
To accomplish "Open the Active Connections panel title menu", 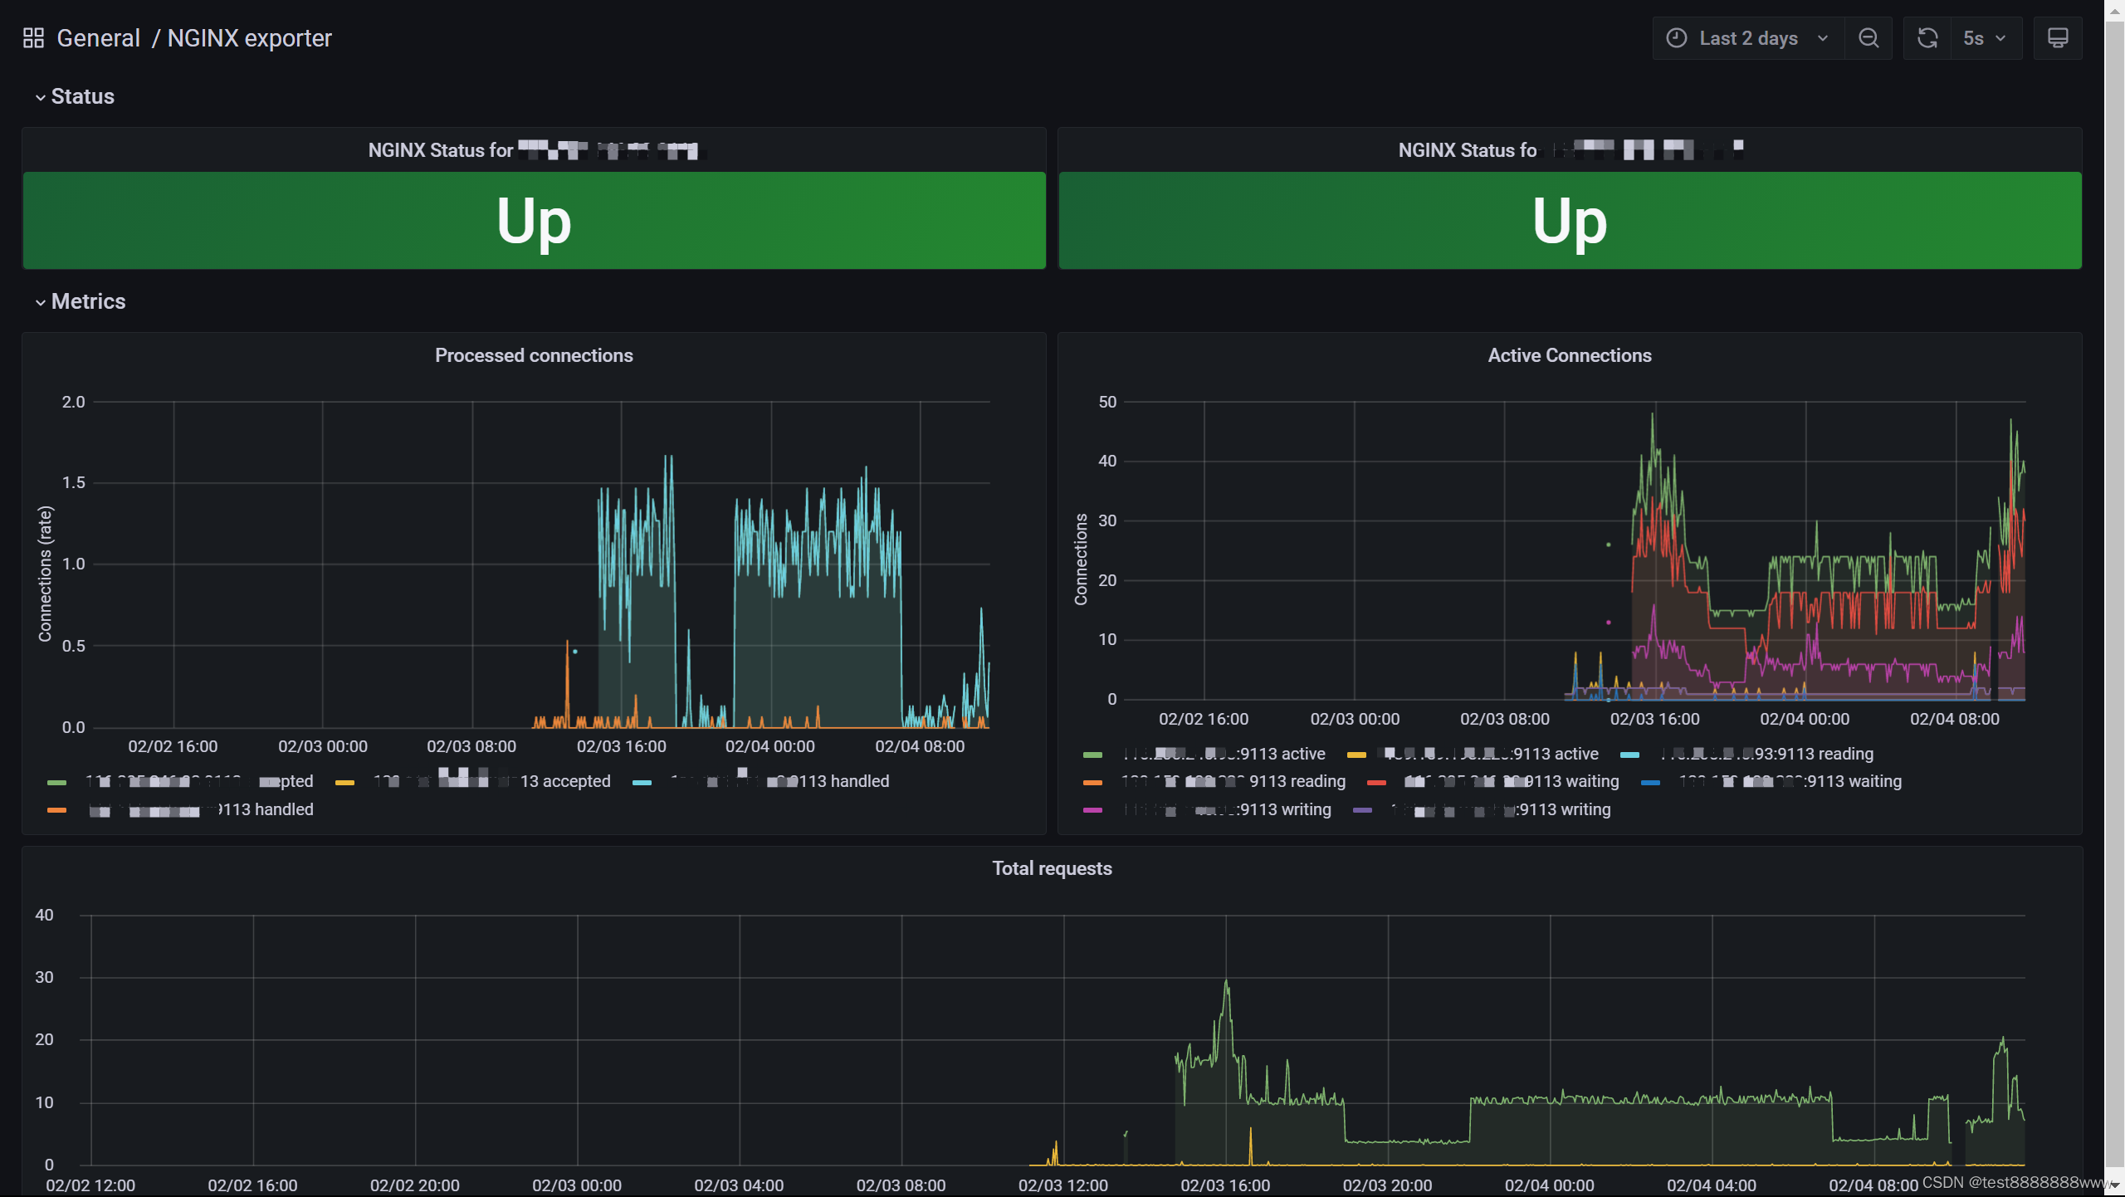I will [1569, 355].
